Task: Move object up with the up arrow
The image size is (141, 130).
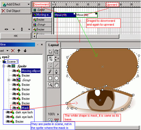Action: coord(19,51)
